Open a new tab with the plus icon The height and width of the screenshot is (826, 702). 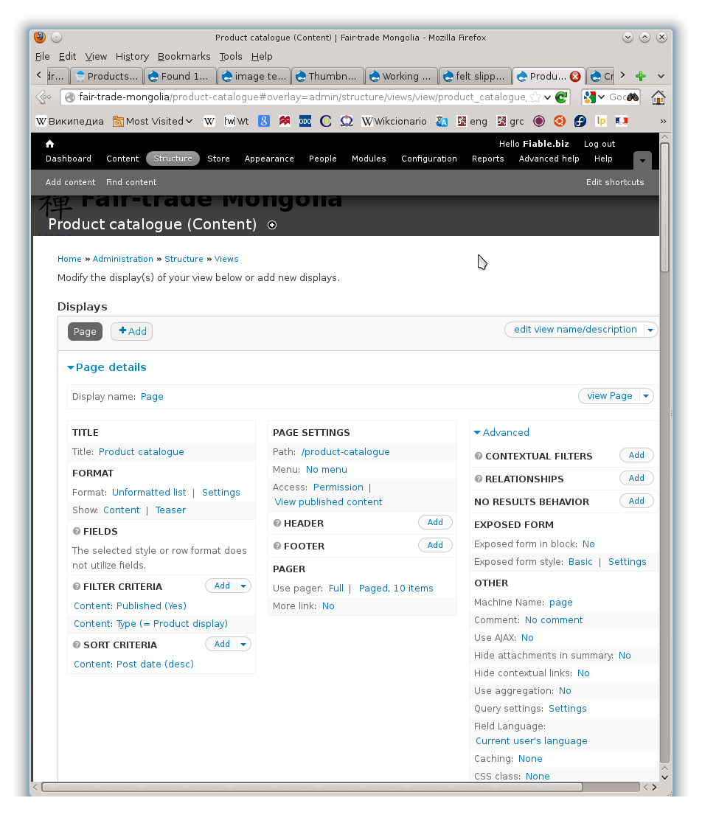(640, 75)
